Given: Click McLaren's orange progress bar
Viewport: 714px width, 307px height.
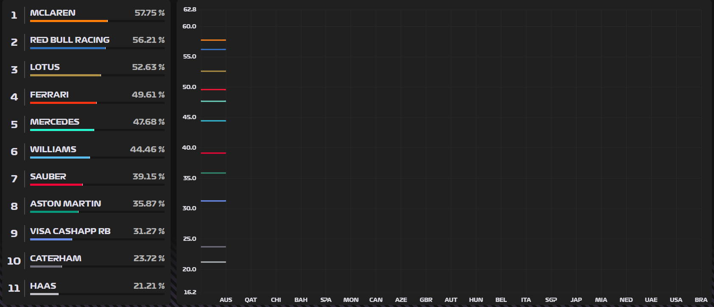Looking at the screenshot, I should 69,21.
